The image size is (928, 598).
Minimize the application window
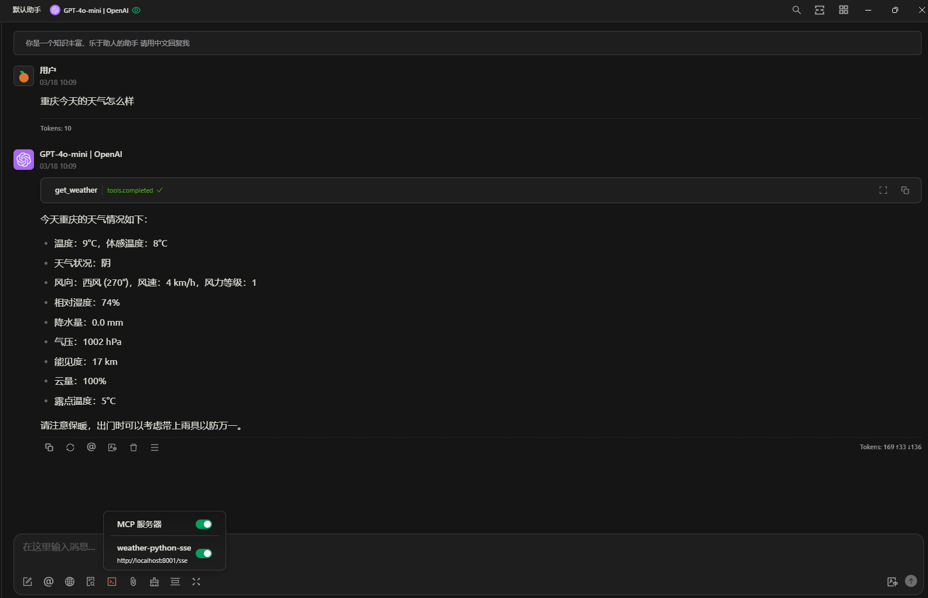coord(868,10)
